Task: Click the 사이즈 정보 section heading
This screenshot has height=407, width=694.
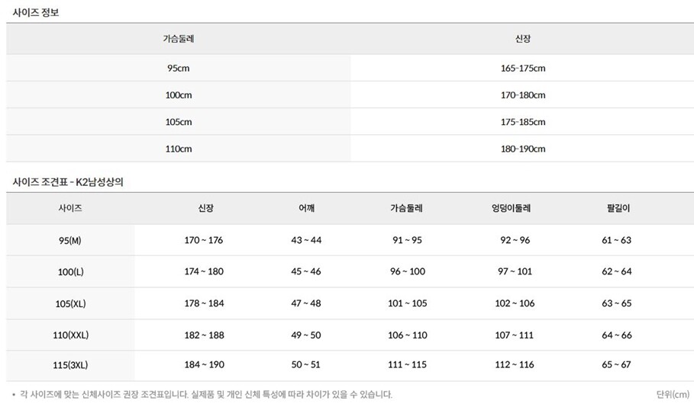Action: 36,12
